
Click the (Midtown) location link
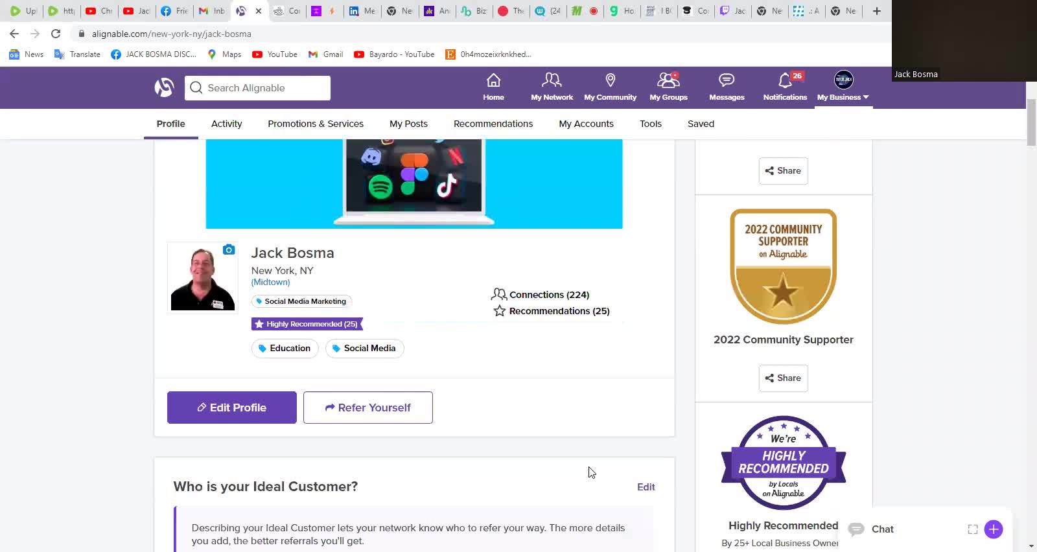click(270, 282)
